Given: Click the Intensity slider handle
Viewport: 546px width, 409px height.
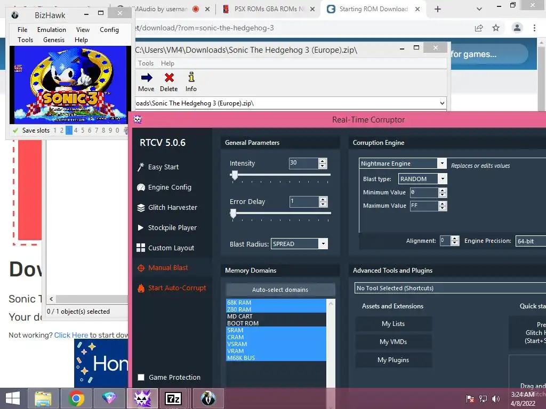Looking at the screenshot, I should tap(235, 175).
